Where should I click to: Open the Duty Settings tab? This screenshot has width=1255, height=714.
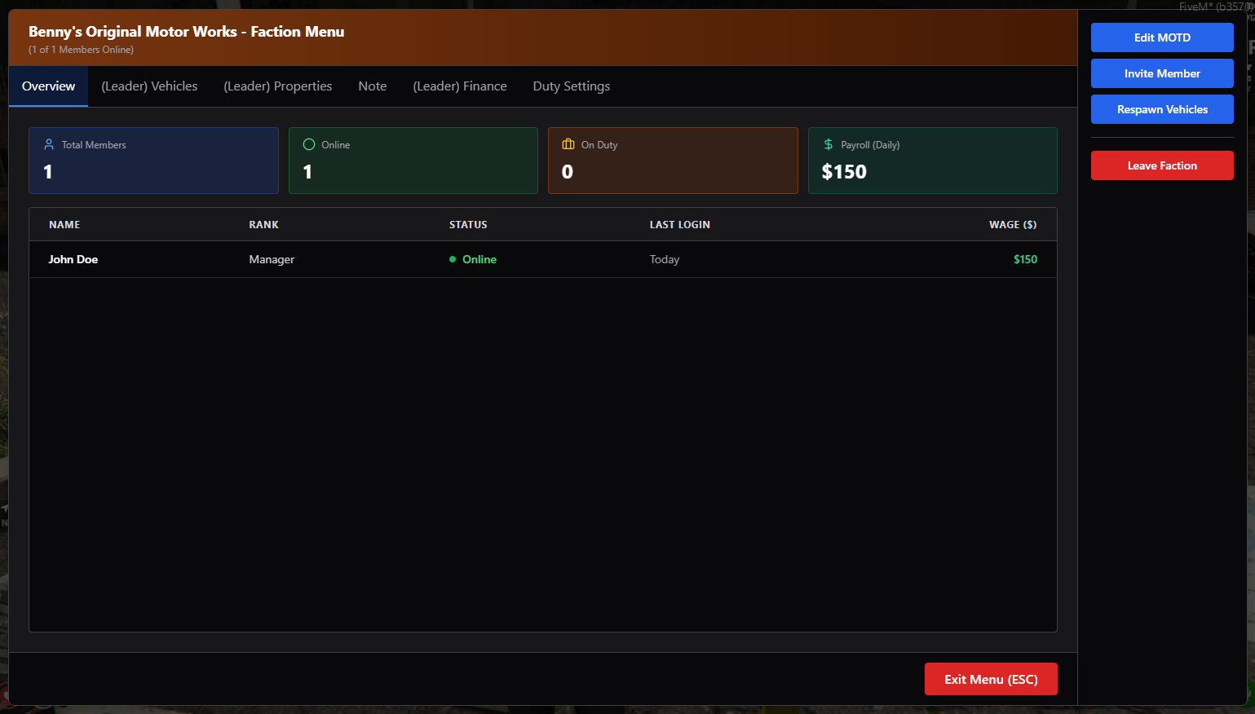[x=572, y=86]
